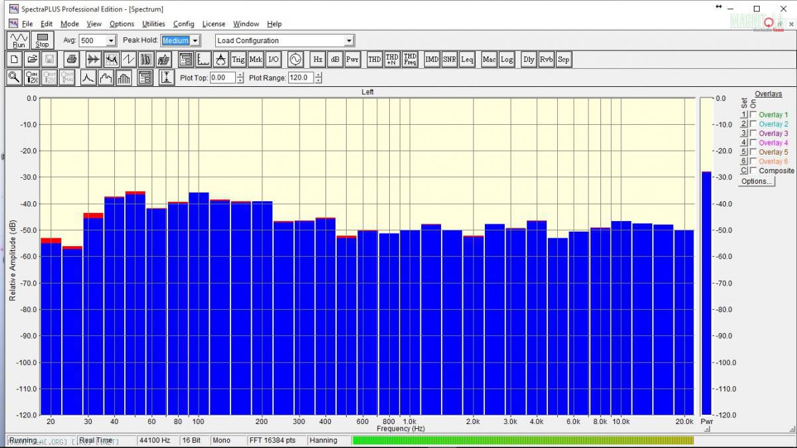Open the THD Freq utility
The height and width of the screenshot is (448, 797).
click(x=409, y=59)
